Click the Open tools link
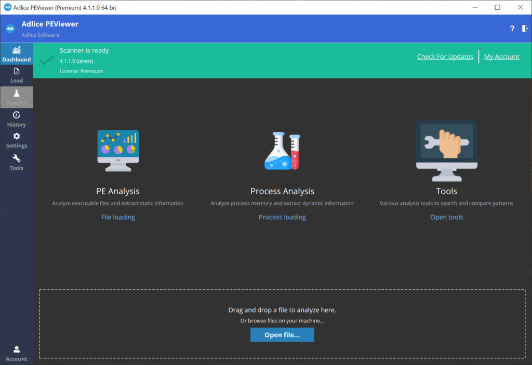 click(446, 217)
